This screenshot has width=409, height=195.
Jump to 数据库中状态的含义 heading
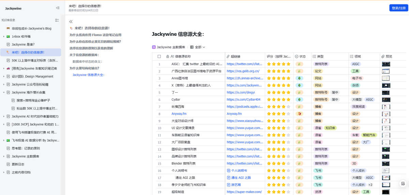tap(87, 61)
